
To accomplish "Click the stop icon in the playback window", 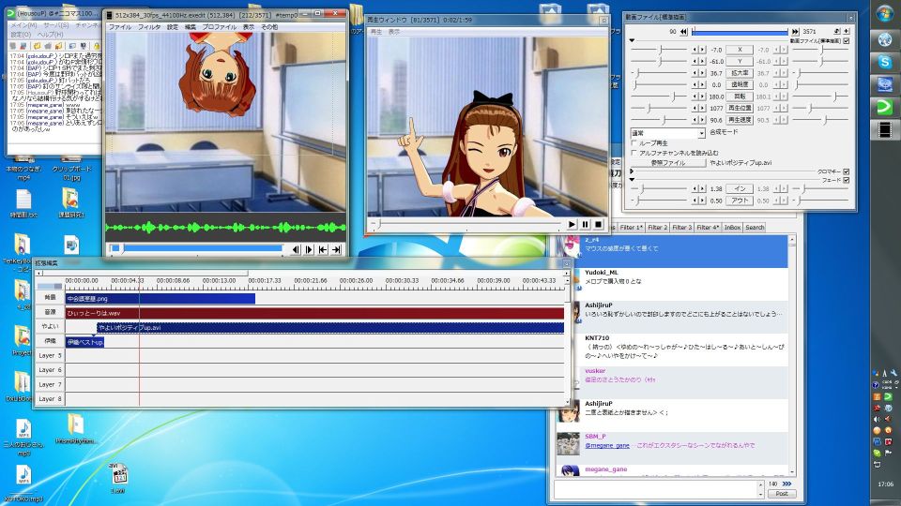I will tap(598, 224).
